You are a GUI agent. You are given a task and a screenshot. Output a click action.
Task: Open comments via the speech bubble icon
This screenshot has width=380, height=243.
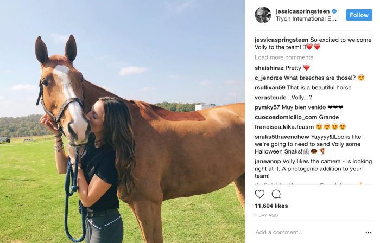[276, 194]
